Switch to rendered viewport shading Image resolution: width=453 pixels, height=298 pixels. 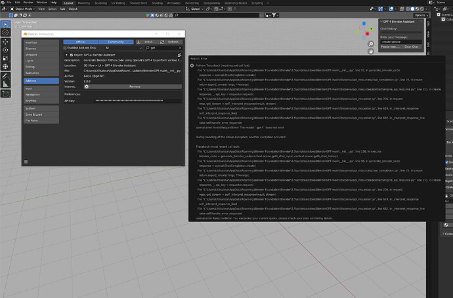(421, 9)
